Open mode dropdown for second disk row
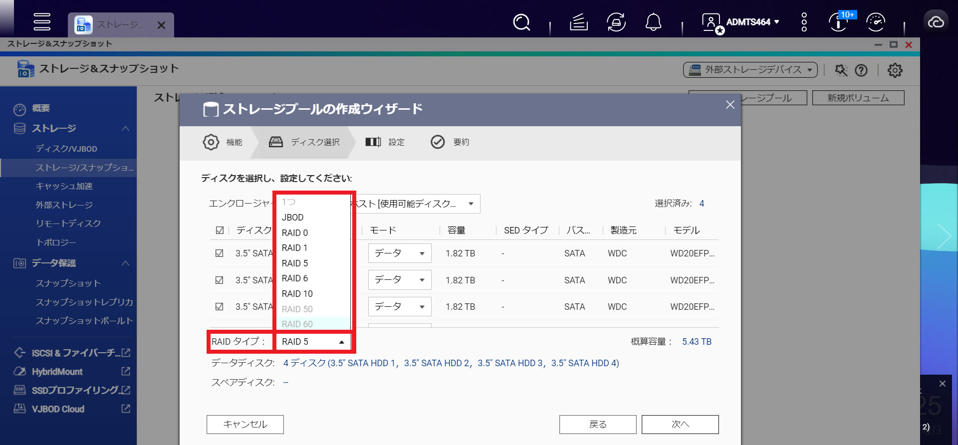 tap(400, 280)
